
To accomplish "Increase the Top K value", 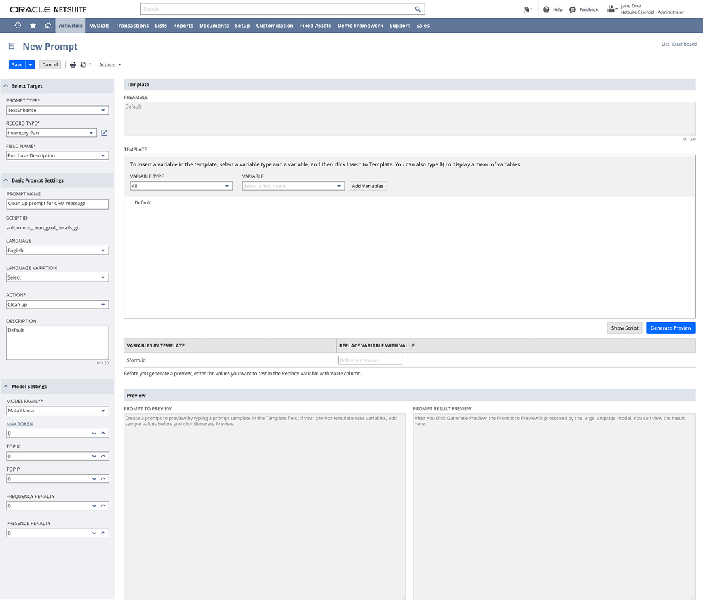I will pyautogui.click(x=103, y=456).
